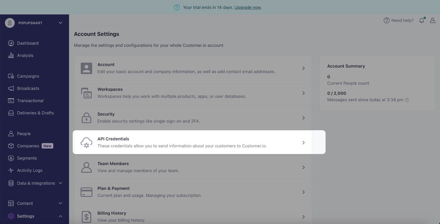This screenshot has height=224, width=440.
Task: Click the Activity Logs pulse icon
Action: click(x=11, y=170)
